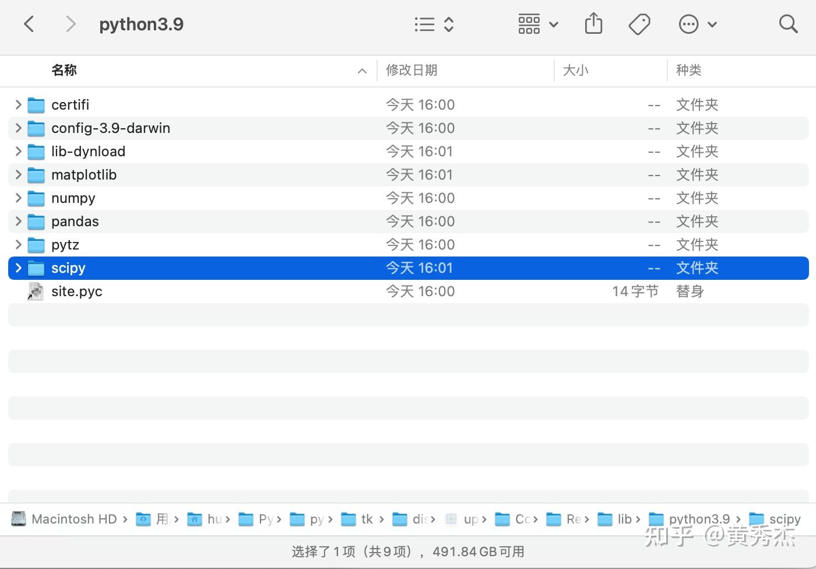Click the 替身 kind cell
The width and height of the screenshot is (816, 569).
tap(690, 291)
